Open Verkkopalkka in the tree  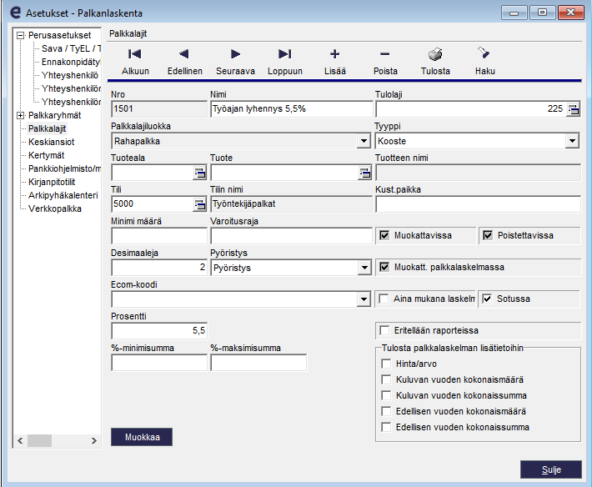click(55, 208)
